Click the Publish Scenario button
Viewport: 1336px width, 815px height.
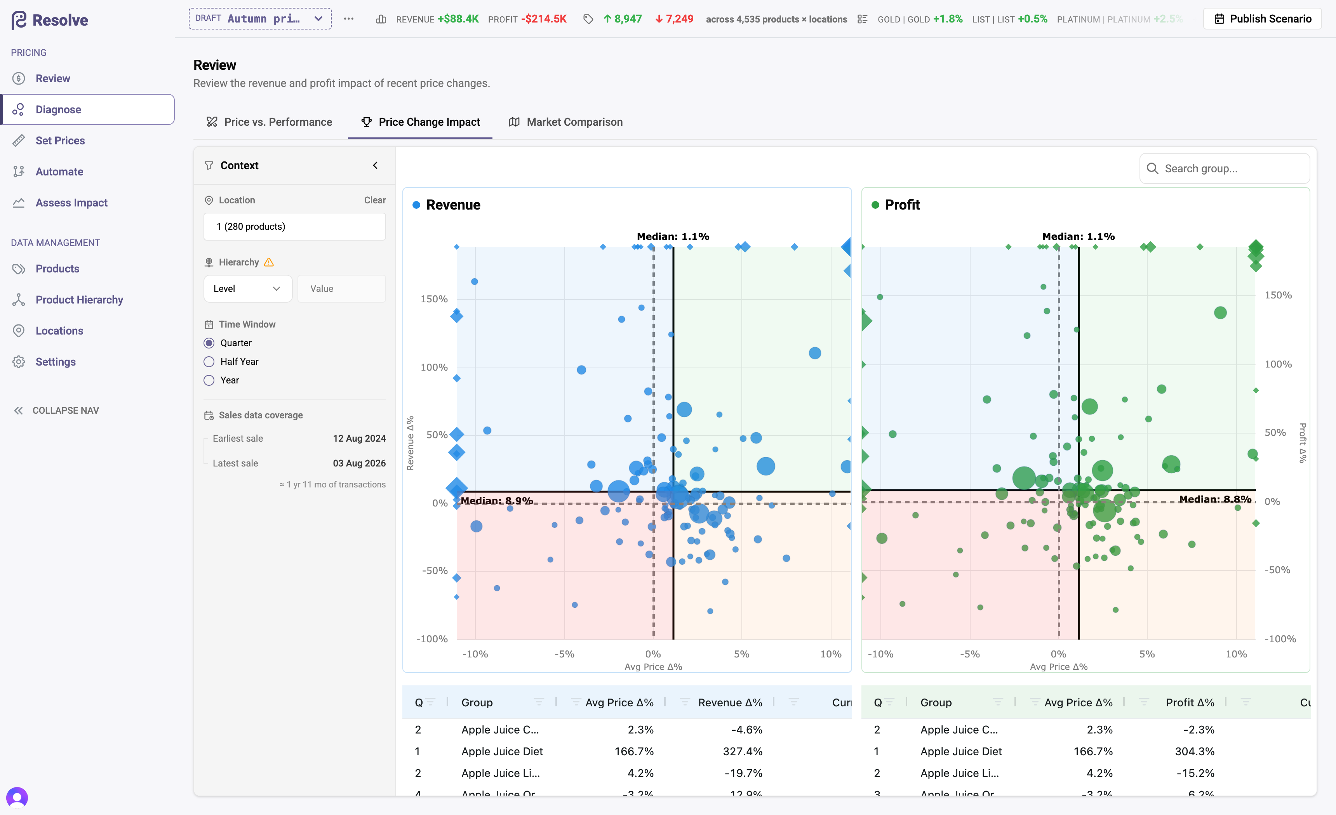tap(1262, 19)
